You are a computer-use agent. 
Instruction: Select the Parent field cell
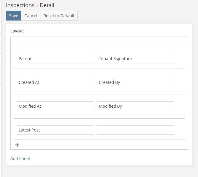55,59
